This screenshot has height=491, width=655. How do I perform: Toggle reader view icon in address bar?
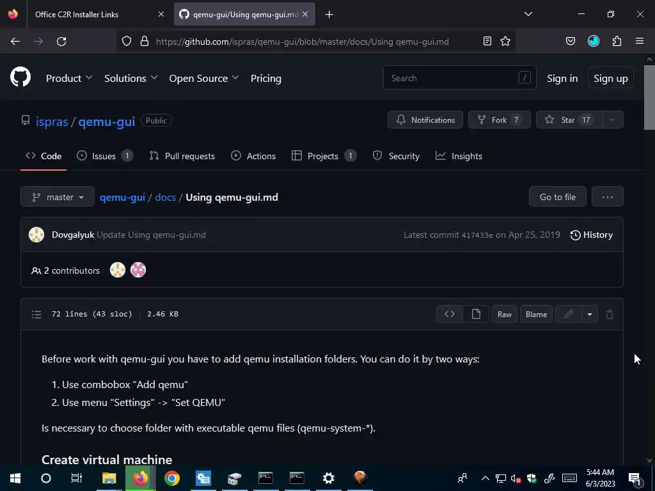pos(487,41)
